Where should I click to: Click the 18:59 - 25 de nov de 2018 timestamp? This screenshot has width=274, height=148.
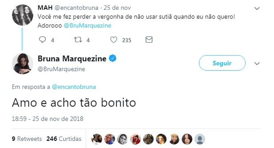pos(47,119)
